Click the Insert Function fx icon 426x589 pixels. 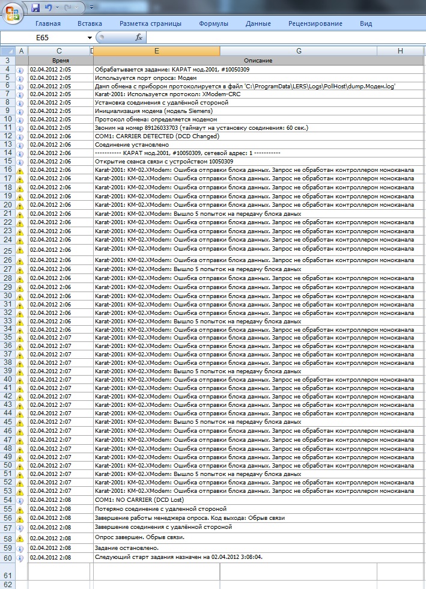tap(139, 37)
